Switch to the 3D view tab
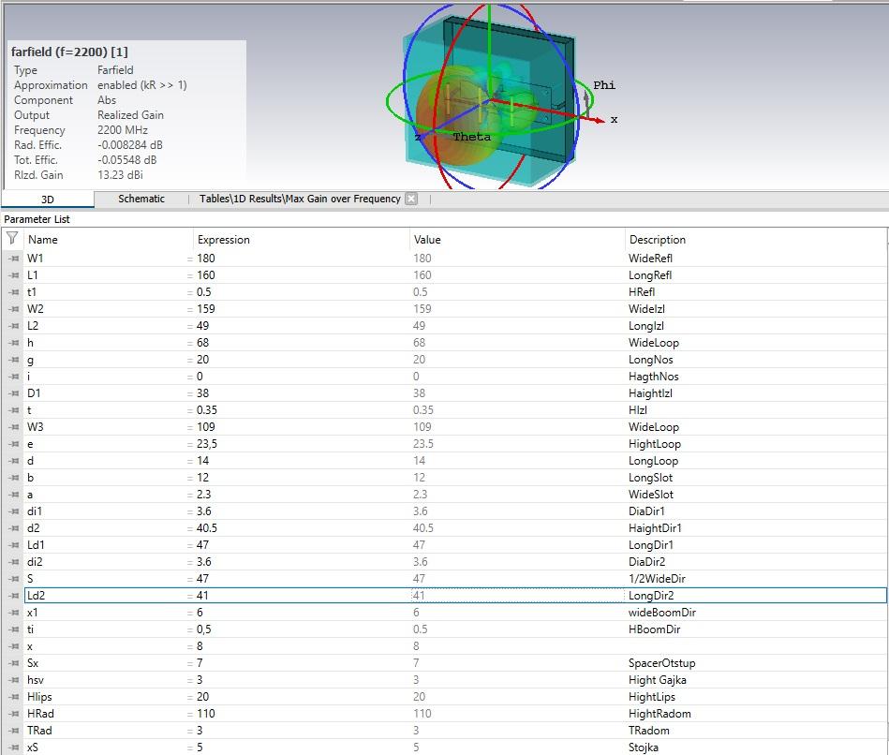The height and width of the screenshot is (755, 889). pyautogui.click(x=47, y=200)
